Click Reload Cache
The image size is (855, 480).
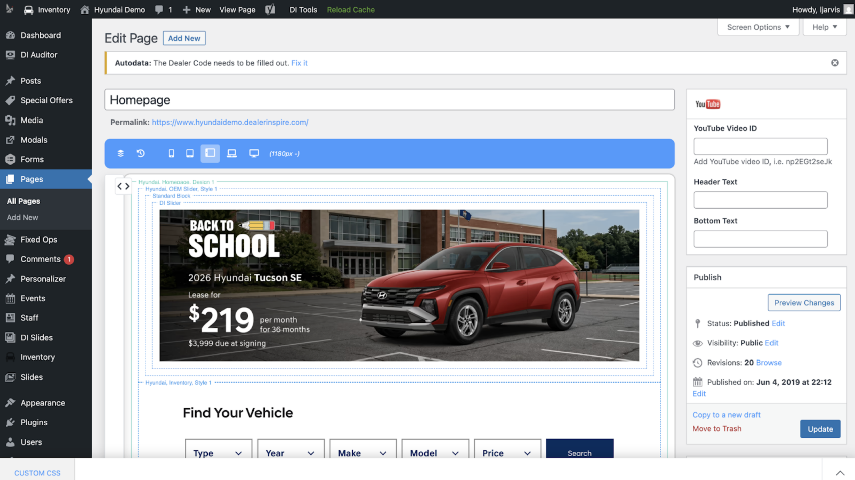(351, 9)
